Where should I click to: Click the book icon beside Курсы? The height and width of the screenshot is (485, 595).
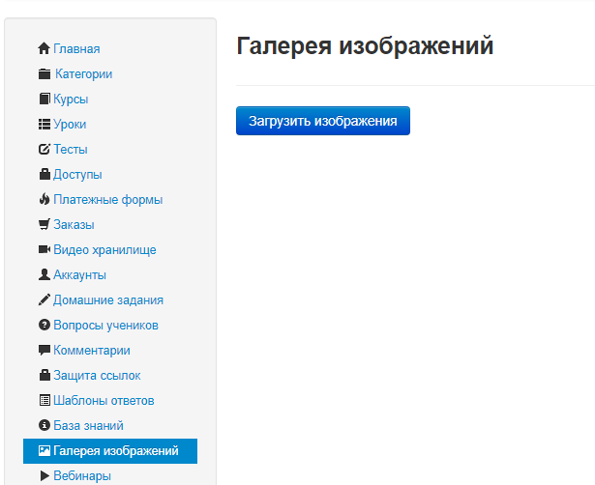click(45, 99)
